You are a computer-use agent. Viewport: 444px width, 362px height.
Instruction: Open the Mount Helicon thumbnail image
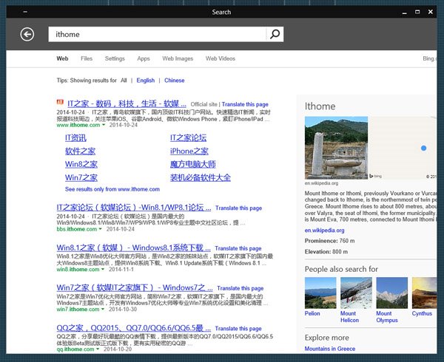click(356, 293)
